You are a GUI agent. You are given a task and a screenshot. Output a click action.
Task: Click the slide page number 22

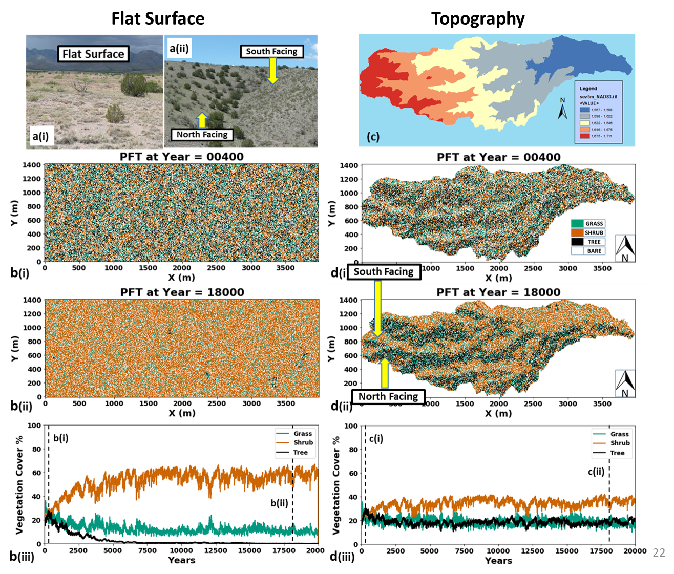pos(659,552)
